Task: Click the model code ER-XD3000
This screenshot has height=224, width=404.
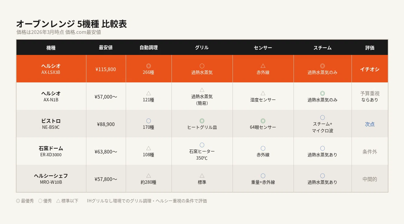Action: (51, 155)
